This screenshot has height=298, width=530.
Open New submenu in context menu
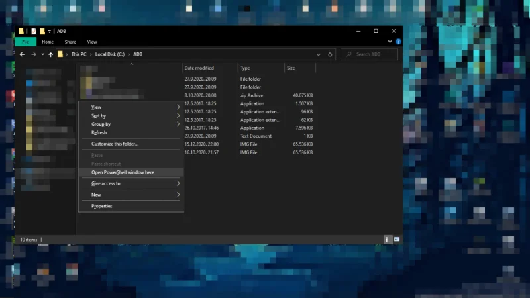[131, 195]
